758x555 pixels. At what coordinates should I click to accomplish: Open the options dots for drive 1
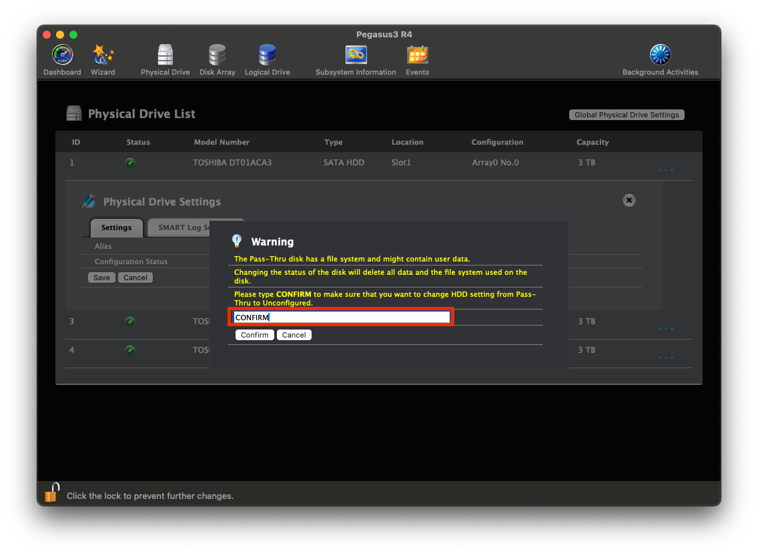665,170
